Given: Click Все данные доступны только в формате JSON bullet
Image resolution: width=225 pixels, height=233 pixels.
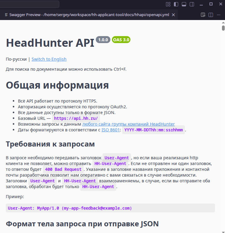Looking at the screenshot, I should [67, 113].
